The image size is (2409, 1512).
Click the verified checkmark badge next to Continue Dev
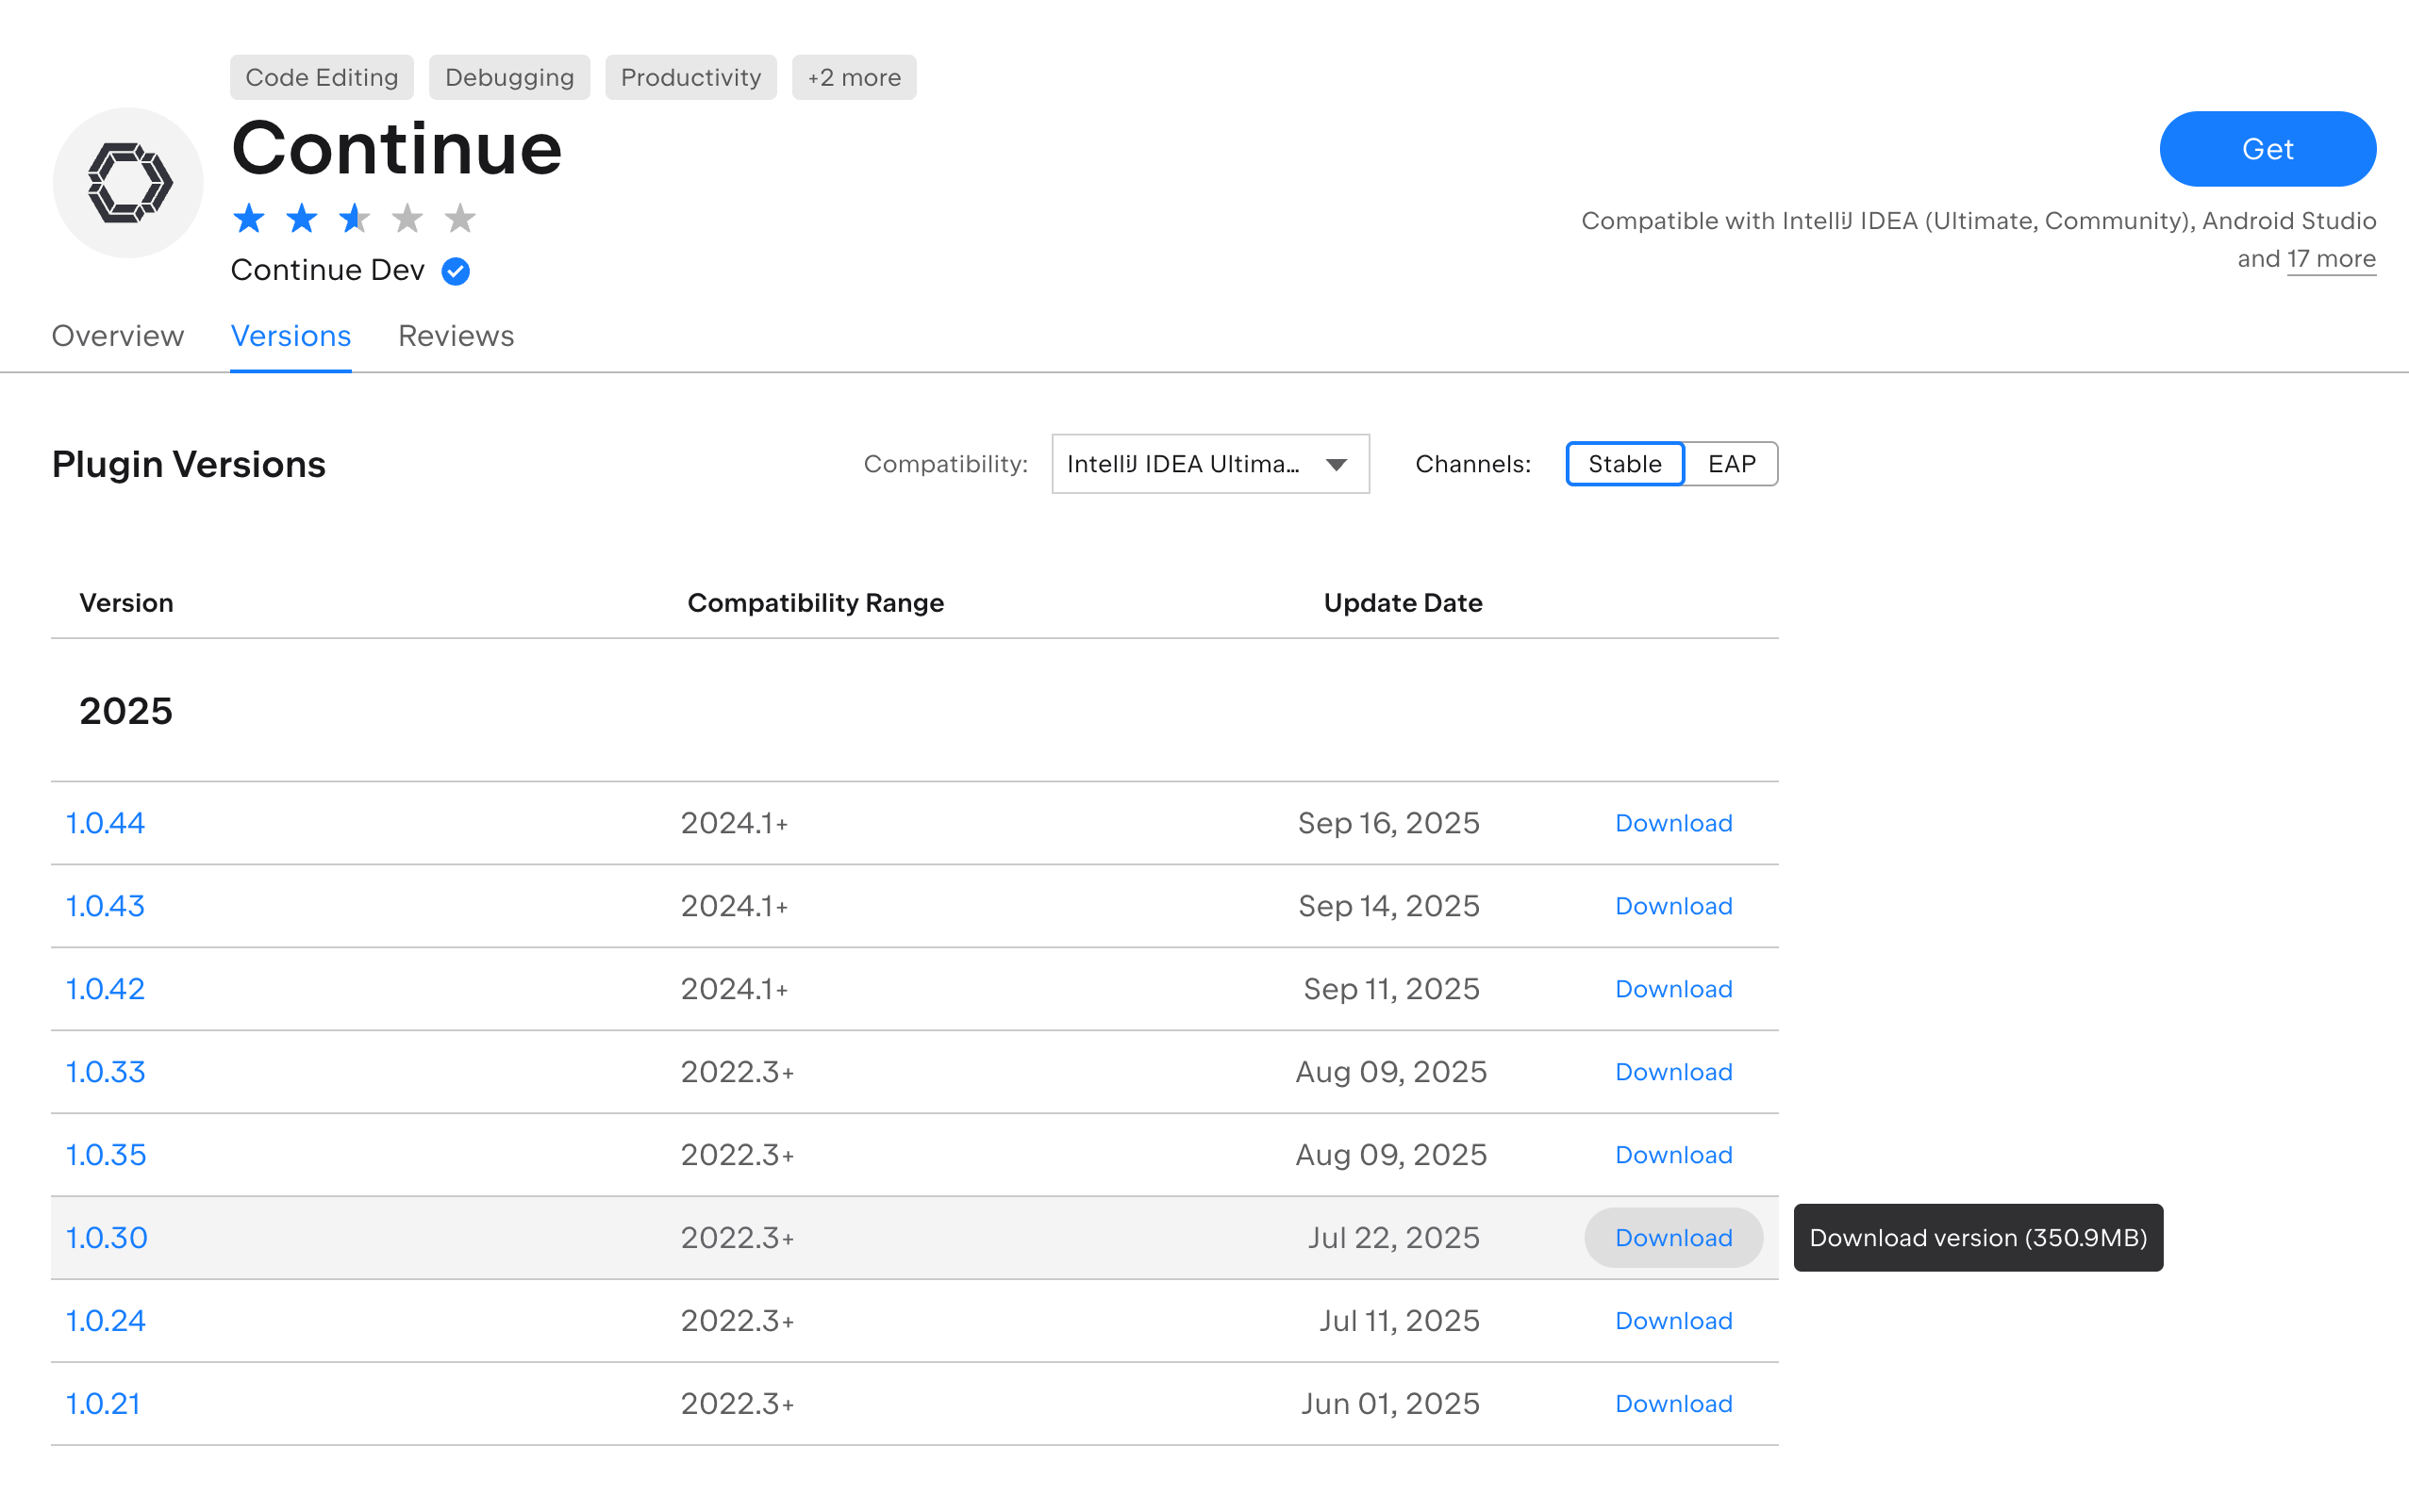[456, 271]
